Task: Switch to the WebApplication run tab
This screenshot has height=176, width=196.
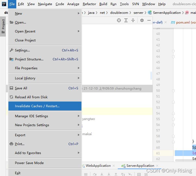Action: (x=98, y=166)
